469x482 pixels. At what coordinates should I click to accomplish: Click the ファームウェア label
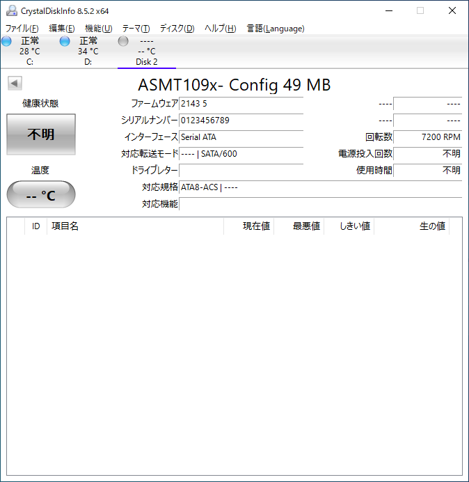click(154, 104)
